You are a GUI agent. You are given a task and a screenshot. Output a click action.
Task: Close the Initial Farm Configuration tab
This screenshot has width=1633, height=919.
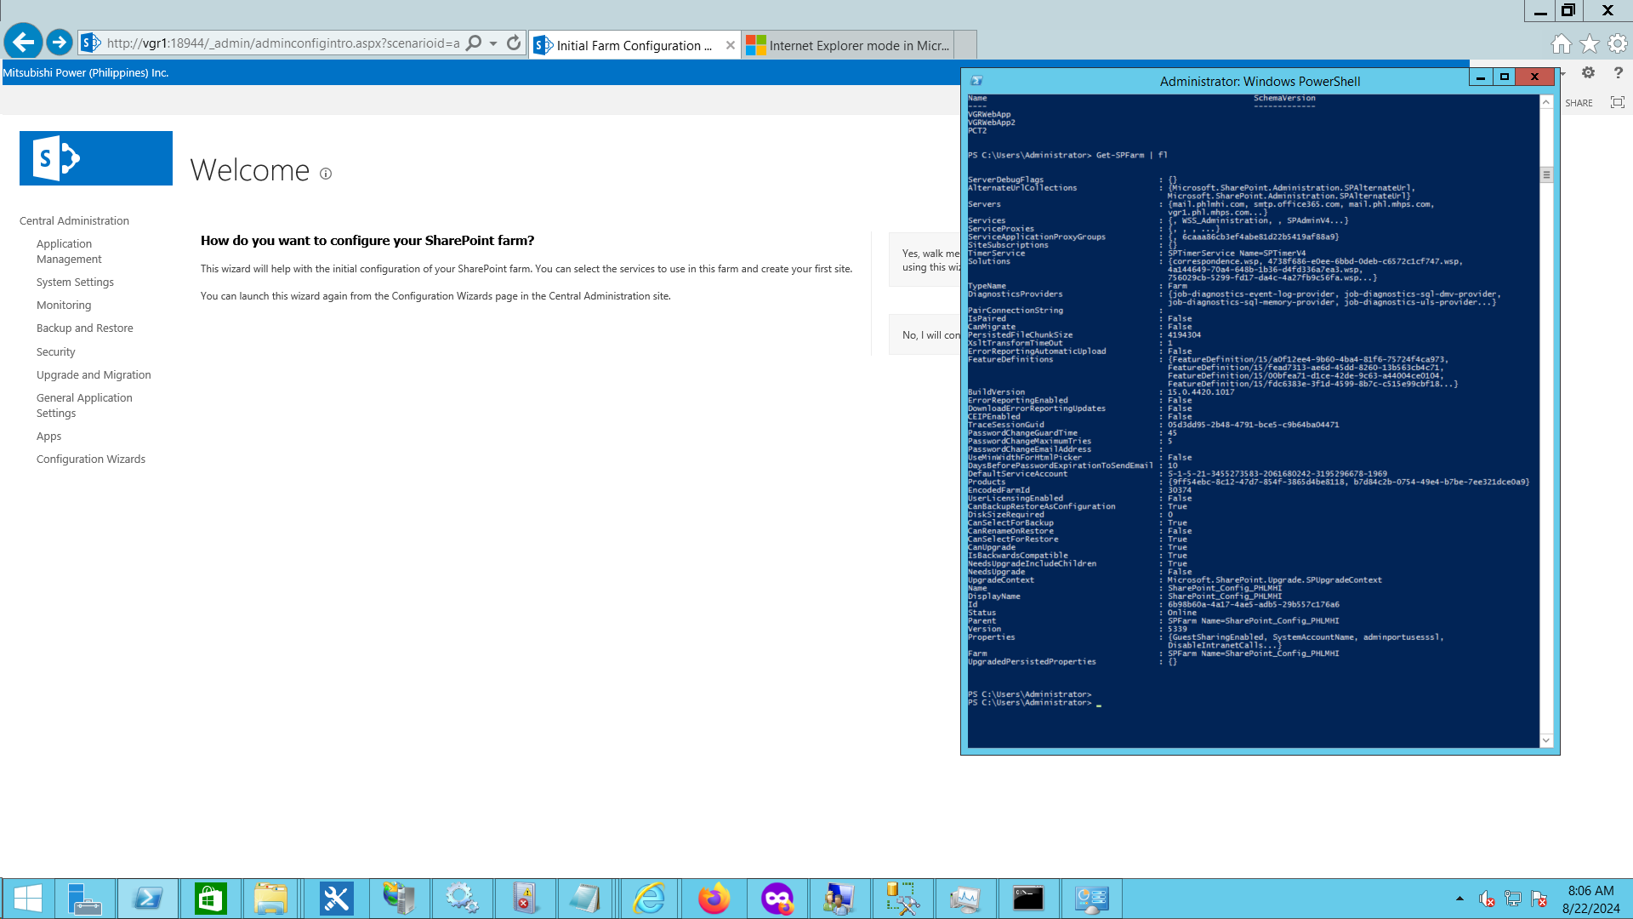pos(730,45)
